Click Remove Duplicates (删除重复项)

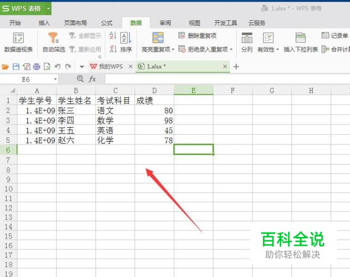[198, 35]
